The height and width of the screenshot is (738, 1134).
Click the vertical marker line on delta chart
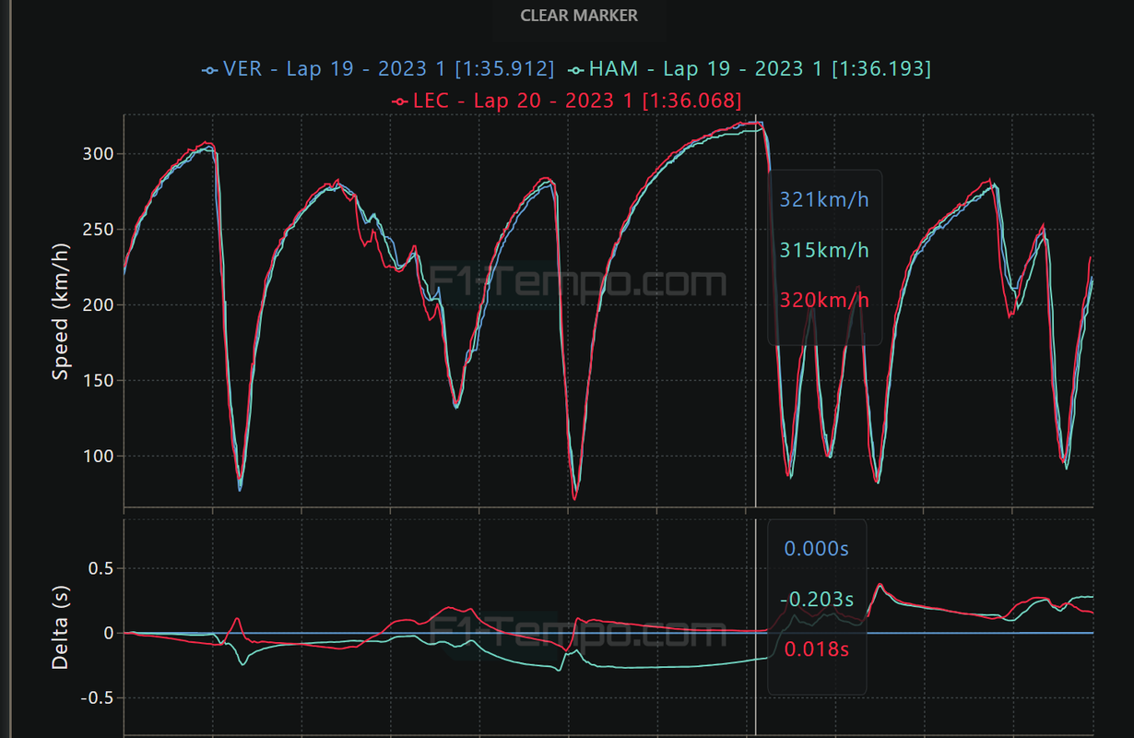click(x=756, y=627)
